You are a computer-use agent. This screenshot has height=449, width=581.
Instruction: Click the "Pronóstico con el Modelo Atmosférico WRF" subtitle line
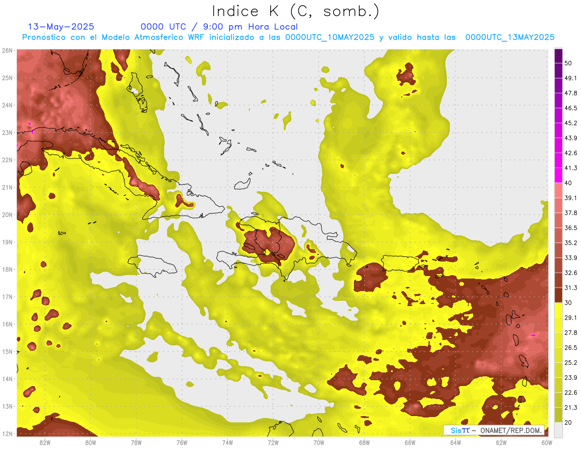click(288, 37)
